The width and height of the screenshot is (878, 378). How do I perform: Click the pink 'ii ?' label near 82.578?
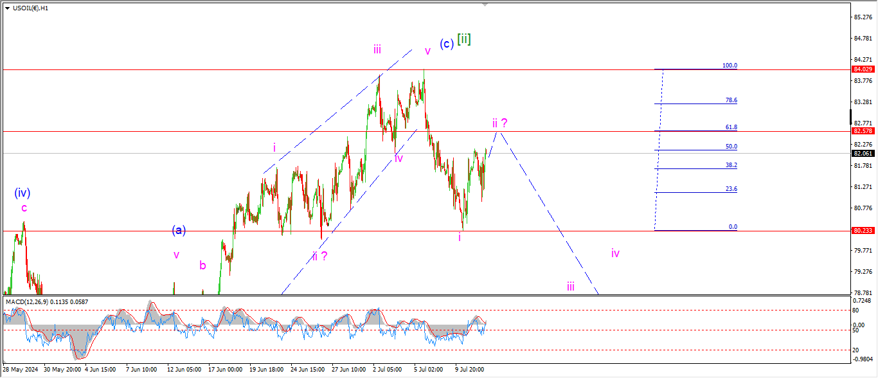click(500, 123)
